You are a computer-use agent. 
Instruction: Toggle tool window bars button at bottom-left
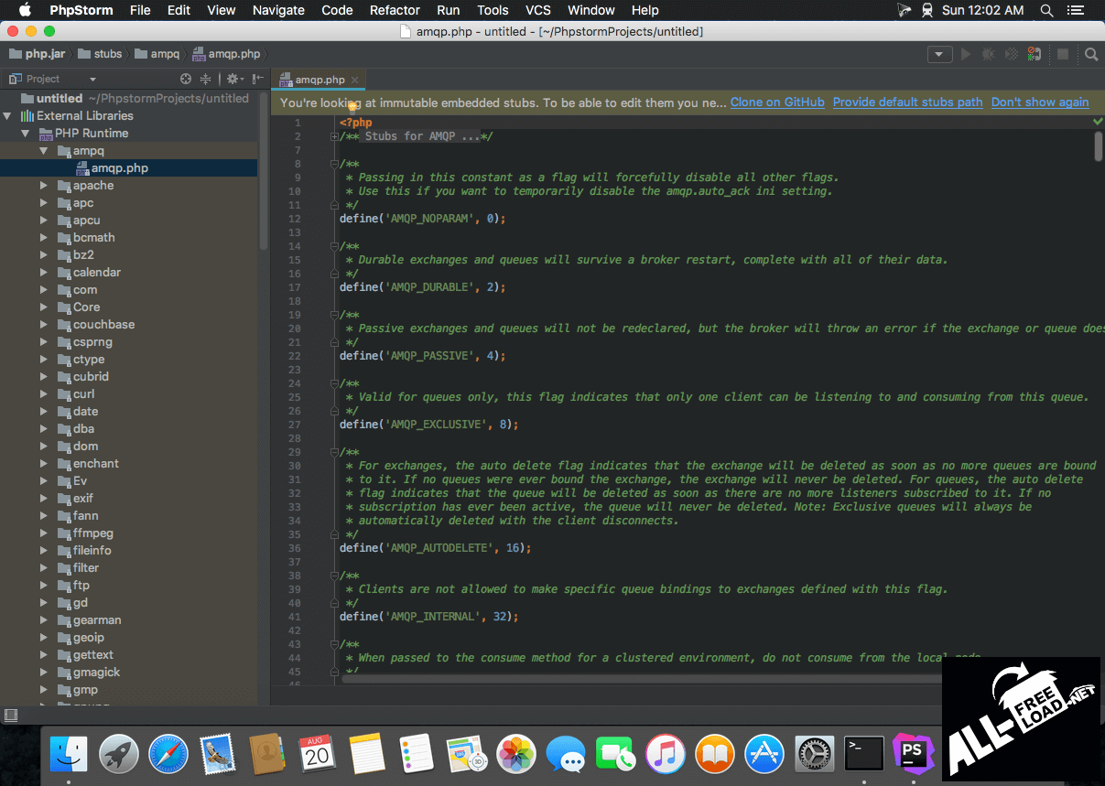pyautogui.click(x=11, y=715)
